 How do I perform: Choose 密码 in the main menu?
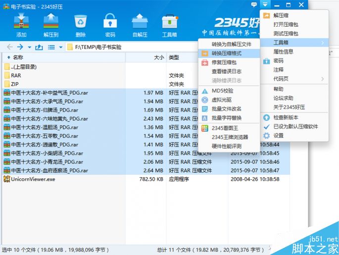tap(294, 61)
